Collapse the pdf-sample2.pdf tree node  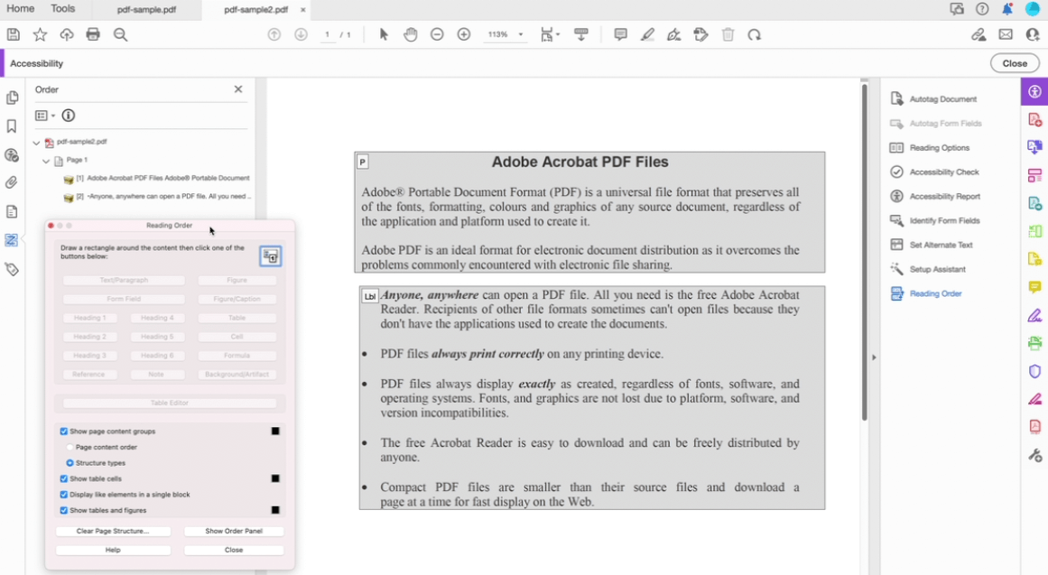[36, 143]
